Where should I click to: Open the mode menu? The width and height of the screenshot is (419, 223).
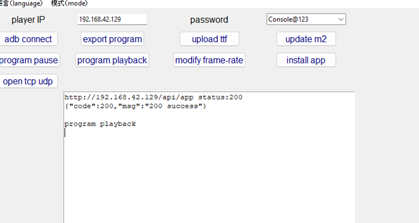point(69,4)
